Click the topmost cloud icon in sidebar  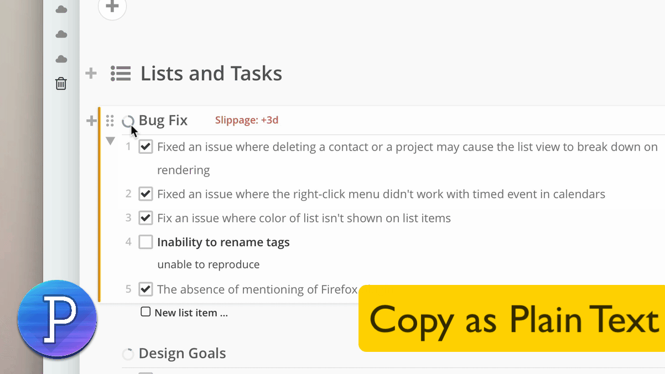tap(61, 9)
